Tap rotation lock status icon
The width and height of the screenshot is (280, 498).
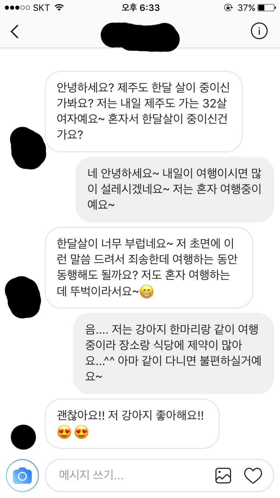click(x=228, y=7)
